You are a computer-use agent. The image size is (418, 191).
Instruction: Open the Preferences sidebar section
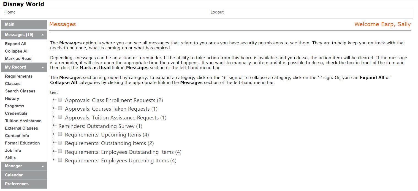[x=24, y=184]
